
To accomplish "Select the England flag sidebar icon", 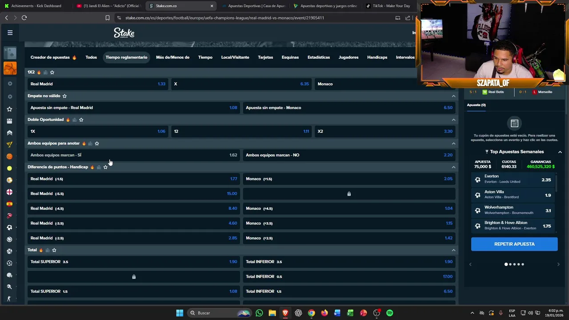I will pyautogui.click(x=9, y=192).
